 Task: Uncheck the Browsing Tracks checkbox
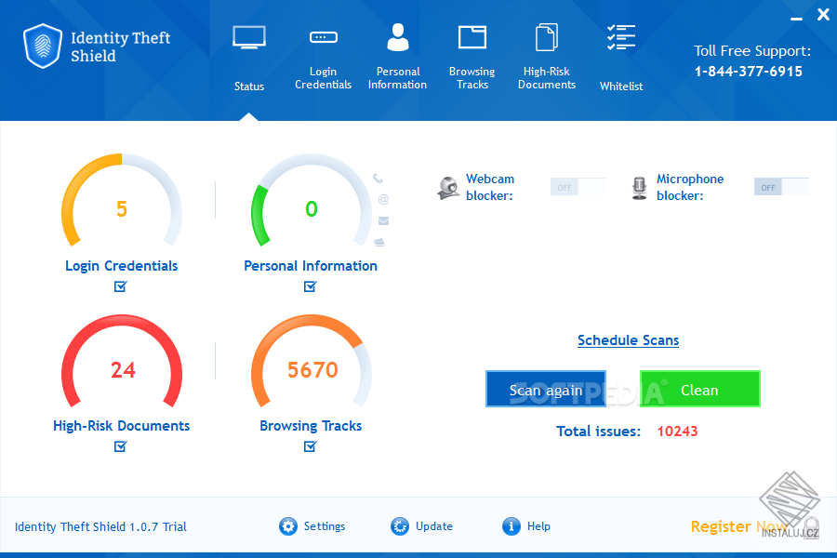[310, 446]
